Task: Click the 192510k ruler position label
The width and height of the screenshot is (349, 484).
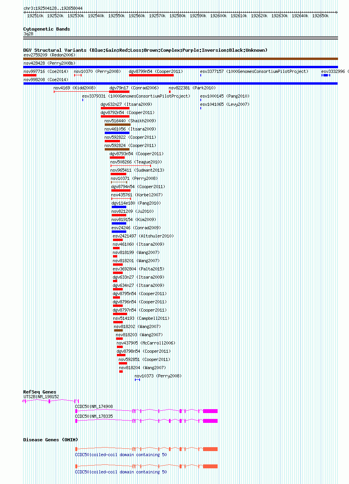Action: click(x=35, y=16)
